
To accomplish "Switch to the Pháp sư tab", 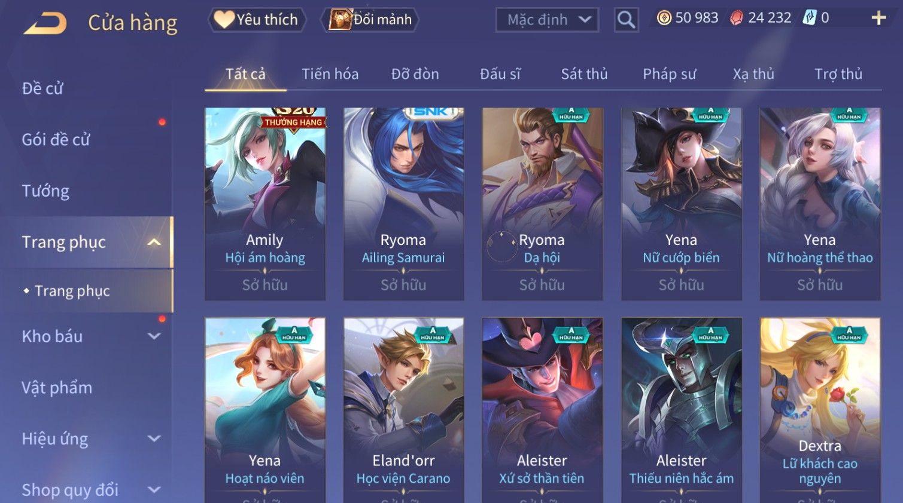I will 669,74.
